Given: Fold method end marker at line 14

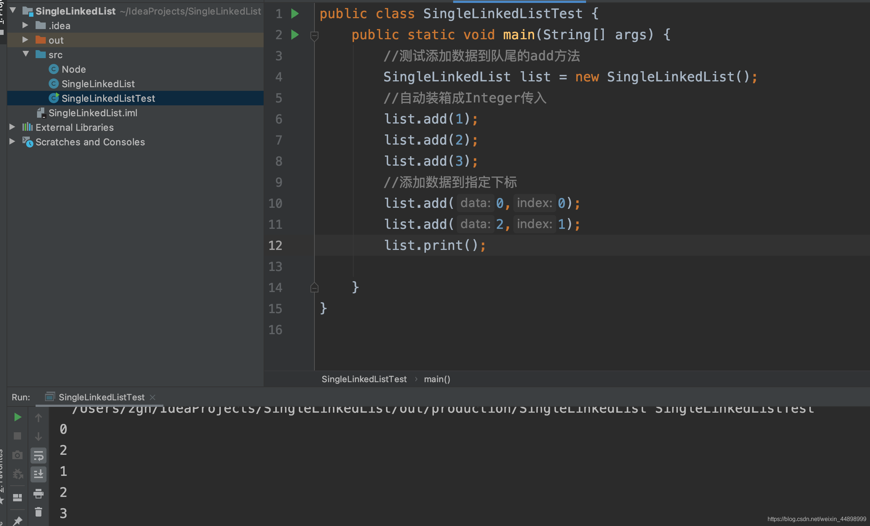Looking at the screenshot, I should pos(314,288).
